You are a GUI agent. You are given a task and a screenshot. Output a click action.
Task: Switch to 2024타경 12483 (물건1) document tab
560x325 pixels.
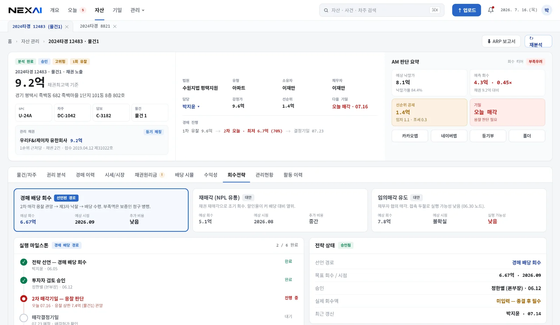(37, 27)
